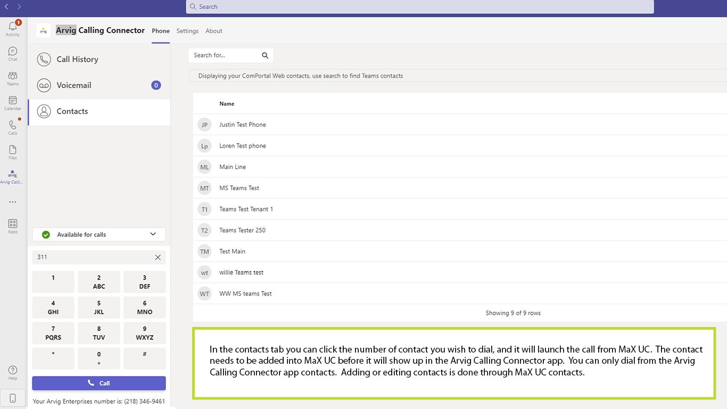Image resolution: width=727 pixels, height=409 pixels.
Task: Open the Contacts section
Action: pyautogui.click(x=99, y=111)
